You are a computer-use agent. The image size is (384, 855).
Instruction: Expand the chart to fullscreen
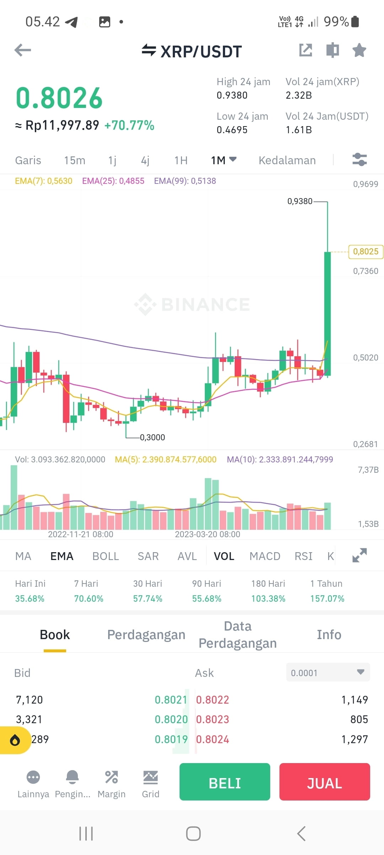tap(360, 555)
